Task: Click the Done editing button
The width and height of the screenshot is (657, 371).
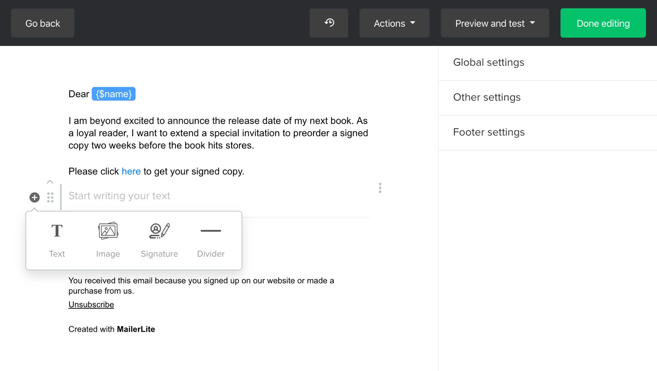Action: 603,23
